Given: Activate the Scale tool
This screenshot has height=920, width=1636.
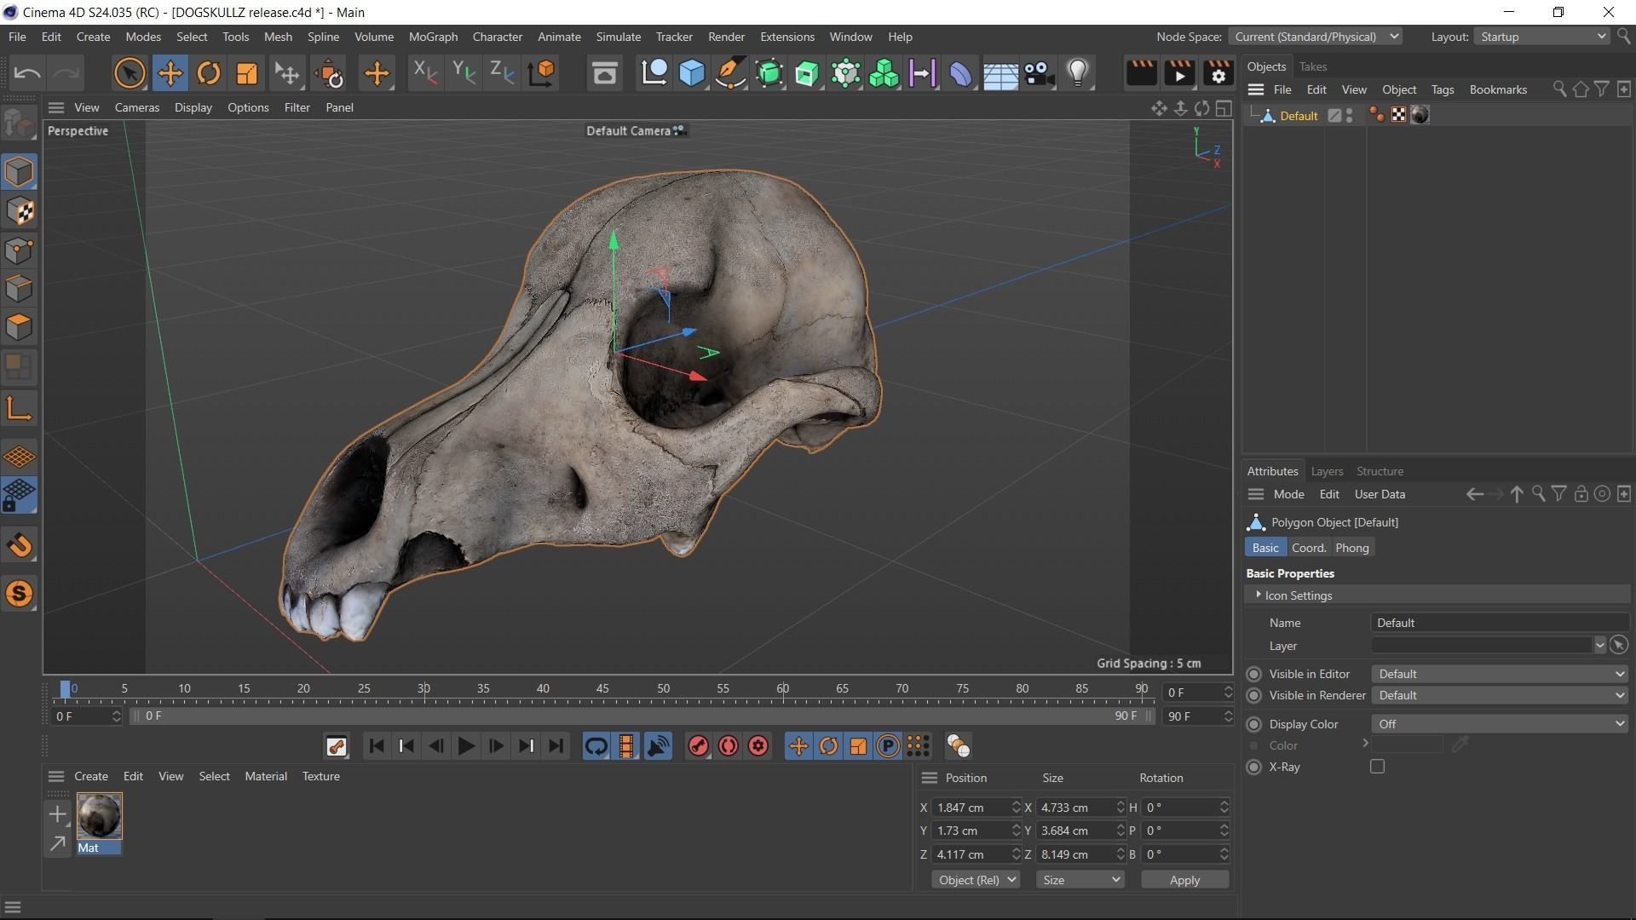Looking at the screenshot, I should click(x=246, y=73).
